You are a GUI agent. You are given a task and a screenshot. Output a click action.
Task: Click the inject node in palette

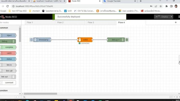point(8,35)
